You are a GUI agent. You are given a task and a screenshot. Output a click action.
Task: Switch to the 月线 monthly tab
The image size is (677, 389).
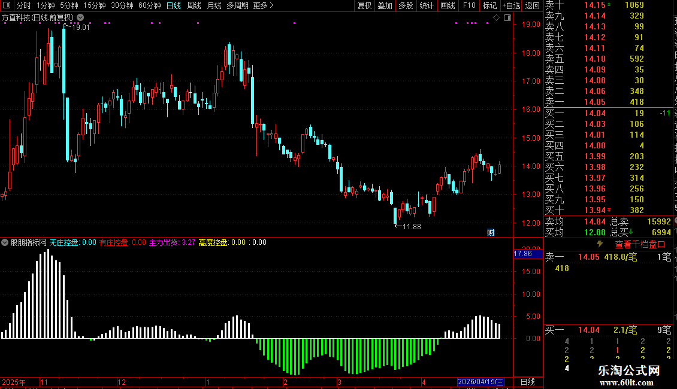[x=214, y=5]
